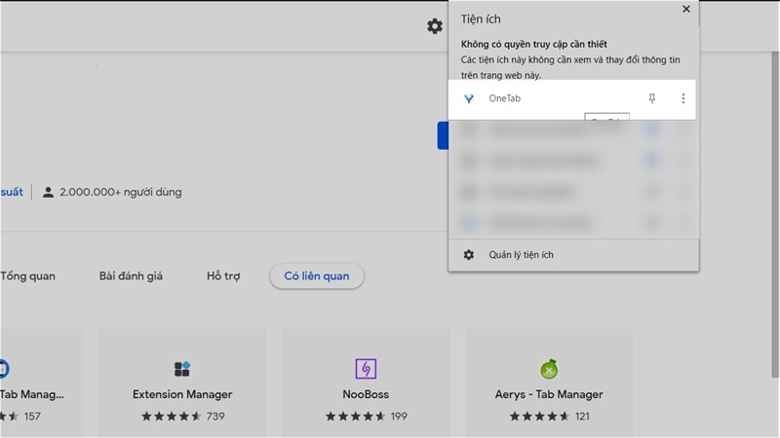The width and height of the screenshot is (780, 438).
Task: Select the Có liên quan tab
Action: point(316,276)
